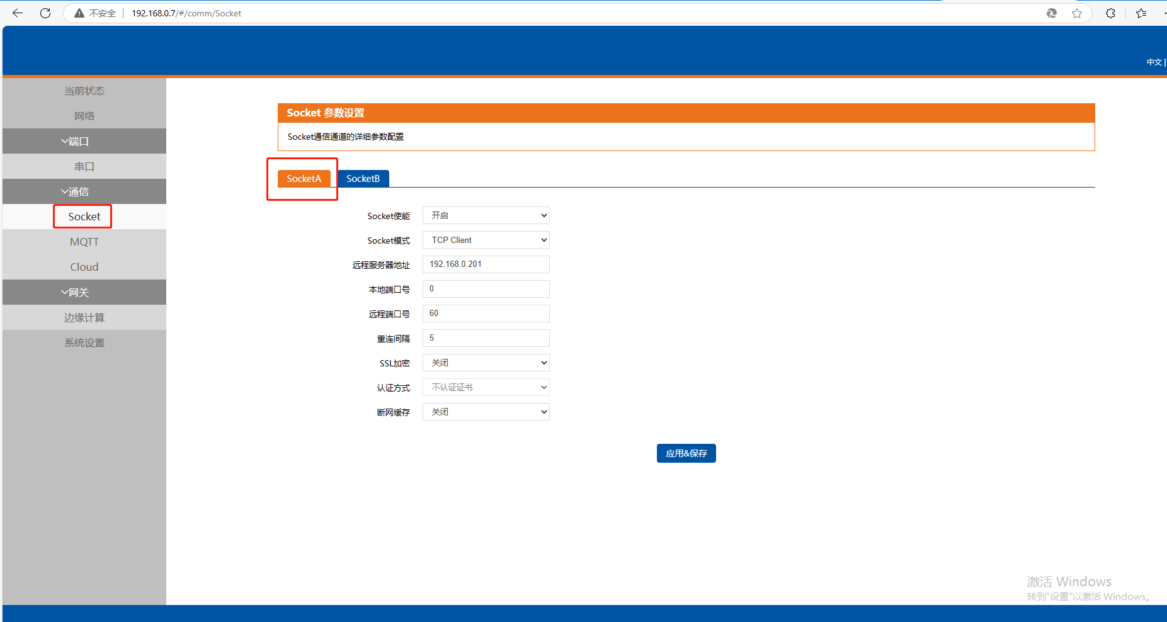Click 本地端口号 input field
1167x622 pixels.
coord(486,289)
